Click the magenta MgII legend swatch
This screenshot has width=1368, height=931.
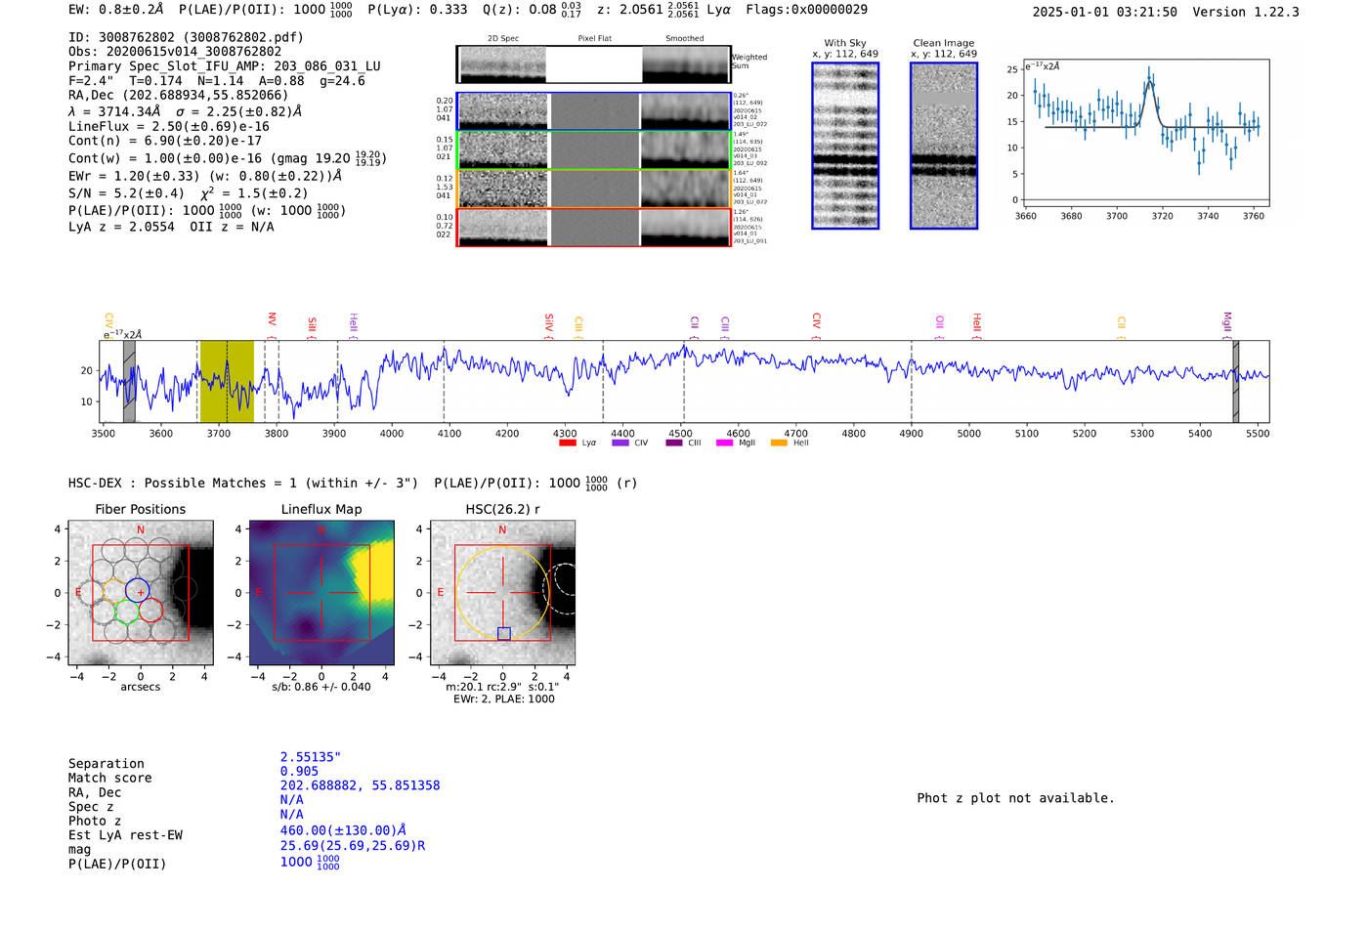[x=725, y=444]
